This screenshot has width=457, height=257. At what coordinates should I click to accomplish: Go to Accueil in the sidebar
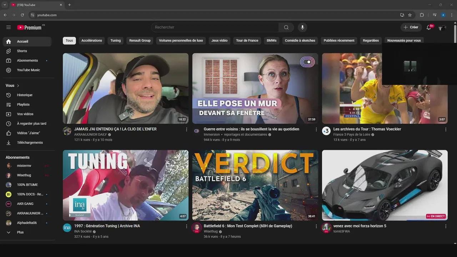27,41
